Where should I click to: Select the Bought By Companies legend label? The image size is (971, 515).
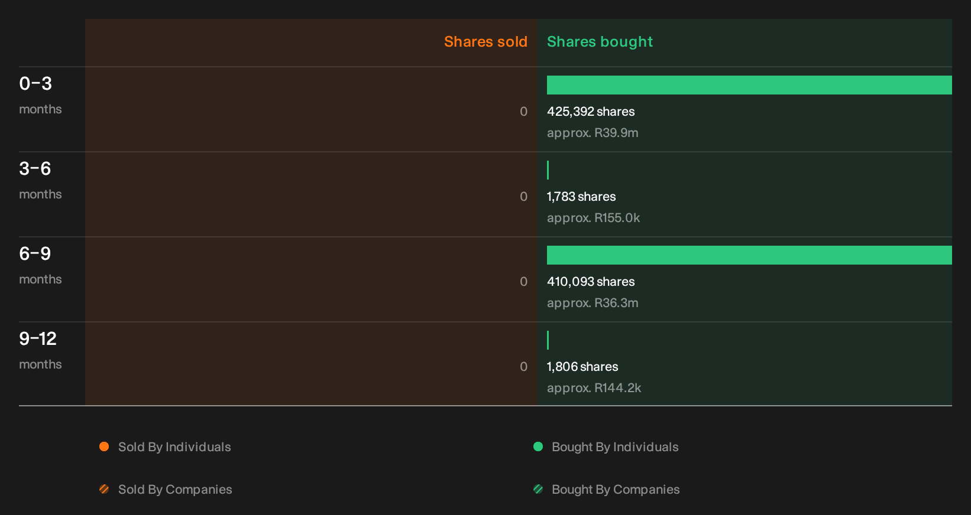616,490
